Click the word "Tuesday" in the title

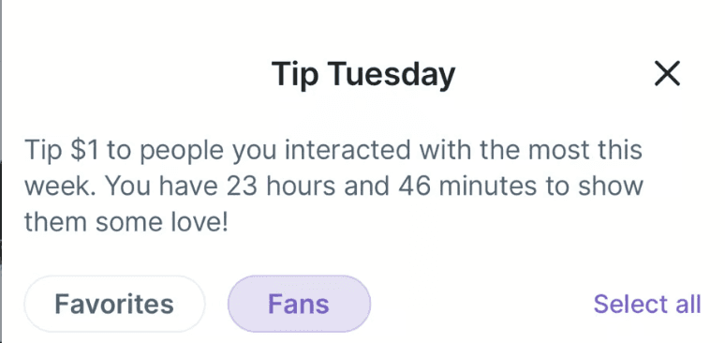coord(392,75)
